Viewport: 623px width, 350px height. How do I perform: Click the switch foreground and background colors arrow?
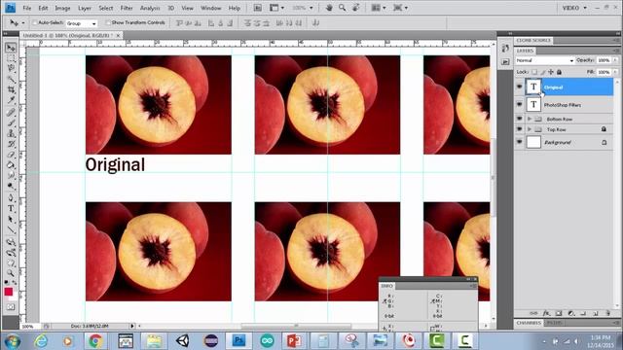coord(16,282)
